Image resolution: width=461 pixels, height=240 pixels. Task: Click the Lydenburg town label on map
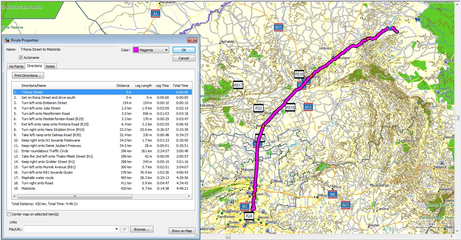click(407, 141)
